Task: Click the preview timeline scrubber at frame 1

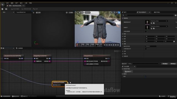Action: pyautogui.click(x=77, y=45)
